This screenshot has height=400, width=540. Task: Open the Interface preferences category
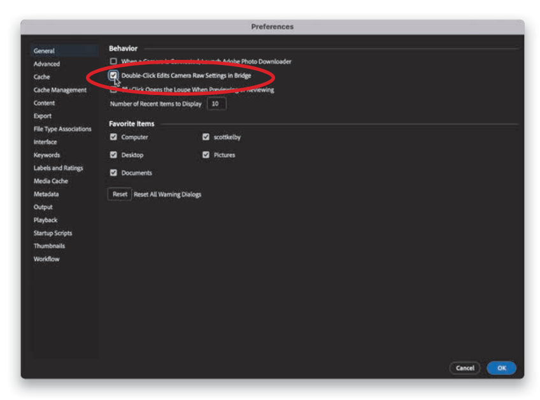(x=45, y=142)
